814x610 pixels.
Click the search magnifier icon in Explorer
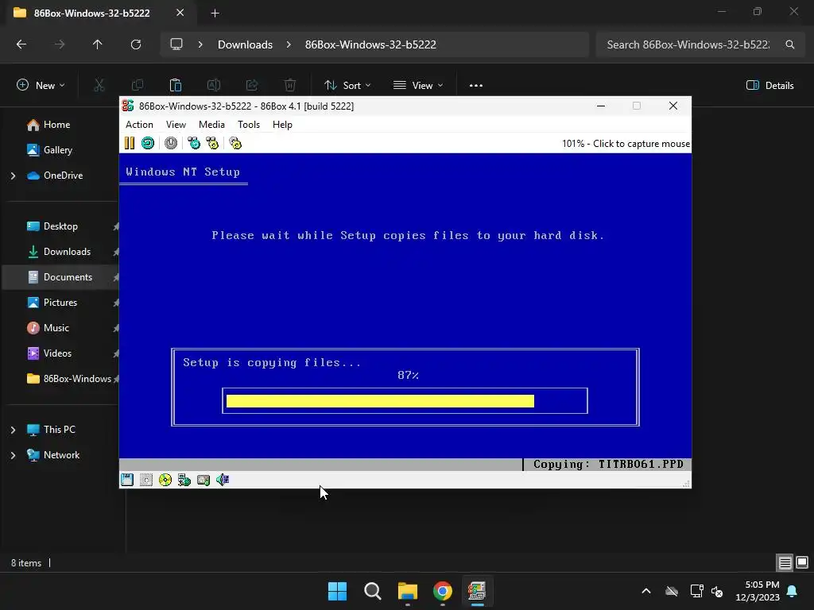tap(789, 44)
